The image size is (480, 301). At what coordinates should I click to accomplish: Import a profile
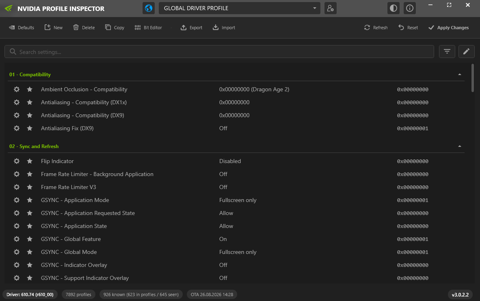click(x=224, y=28)
